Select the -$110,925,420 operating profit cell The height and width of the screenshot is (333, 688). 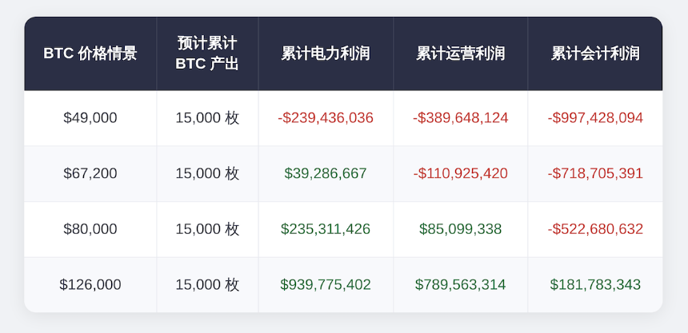coord(460,173)
